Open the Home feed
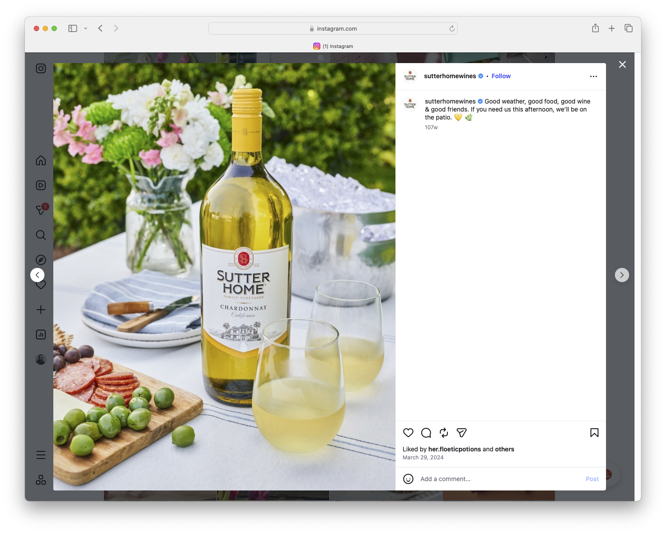The width and height of the screenshot is (666, 534). point(40,160)
